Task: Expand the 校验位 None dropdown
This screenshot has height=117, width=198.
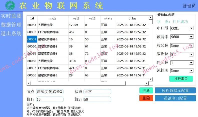Action: coord(182,45)
